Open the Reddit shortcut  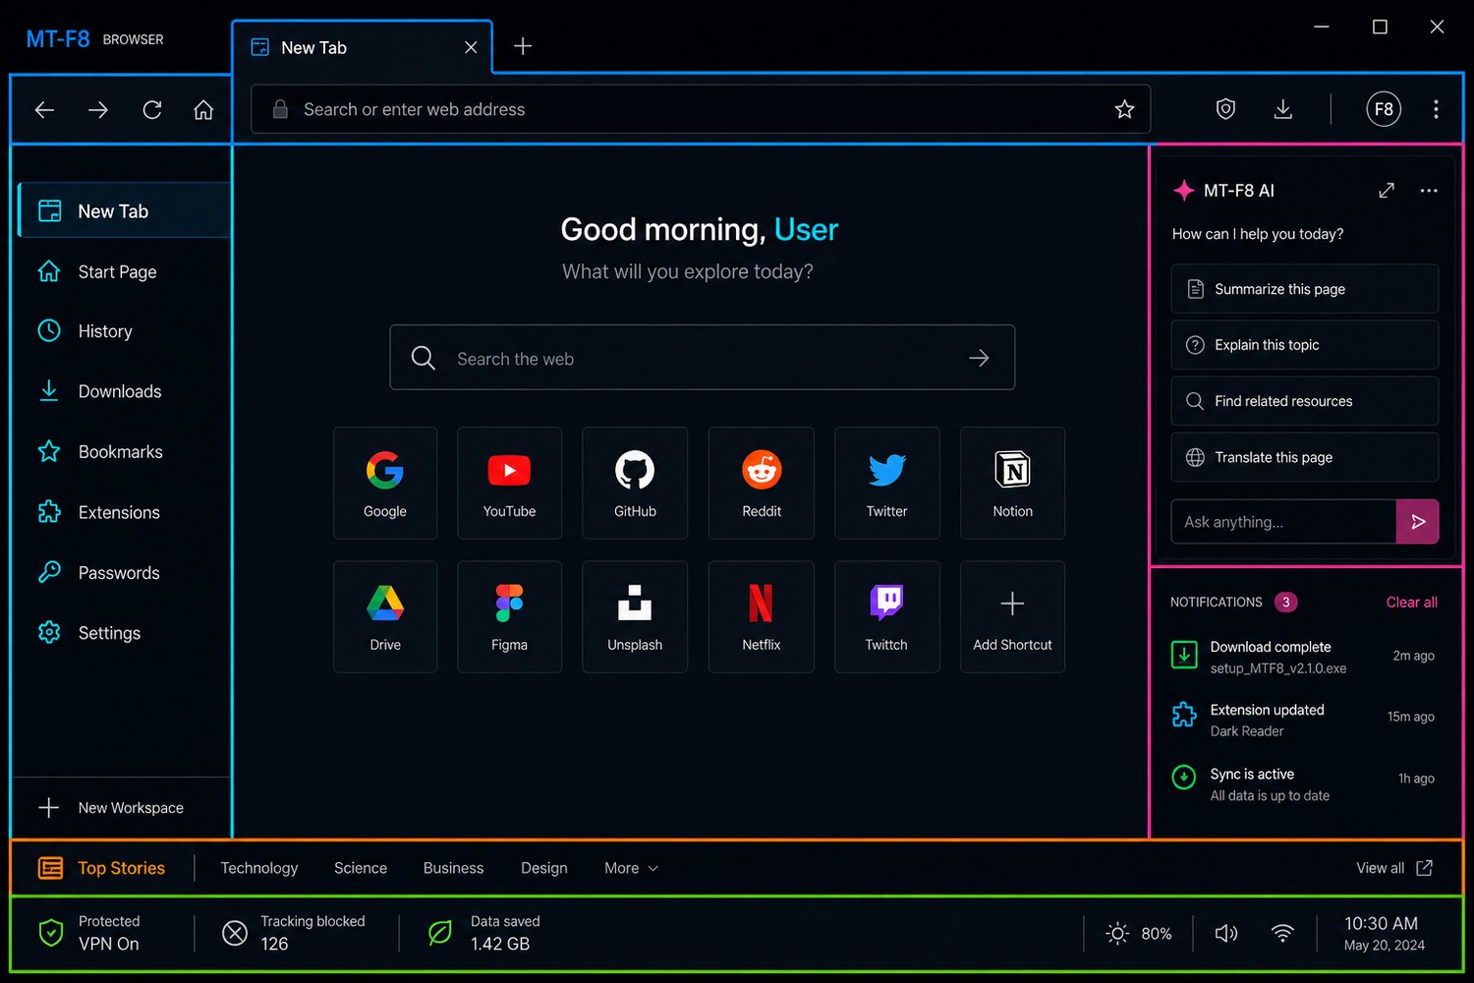[x=762, y=483]
